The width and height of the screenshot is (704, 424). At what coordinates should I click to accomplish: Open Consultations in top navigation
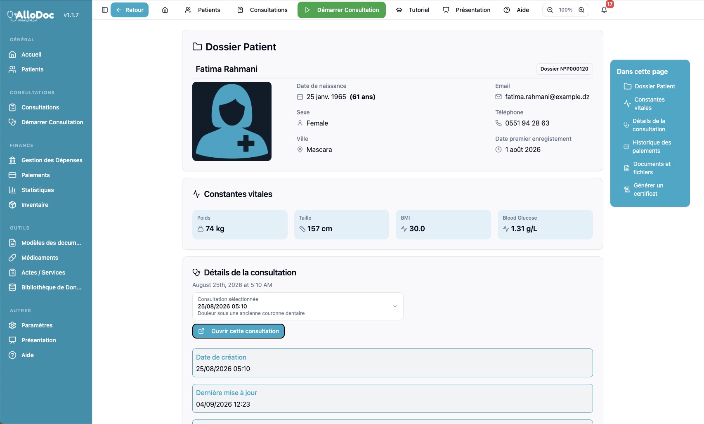point(262,10)
